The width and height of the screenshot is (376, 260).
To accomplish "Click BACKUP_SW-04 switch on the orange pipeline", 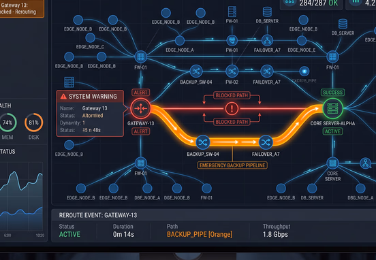I will [203, 142].
